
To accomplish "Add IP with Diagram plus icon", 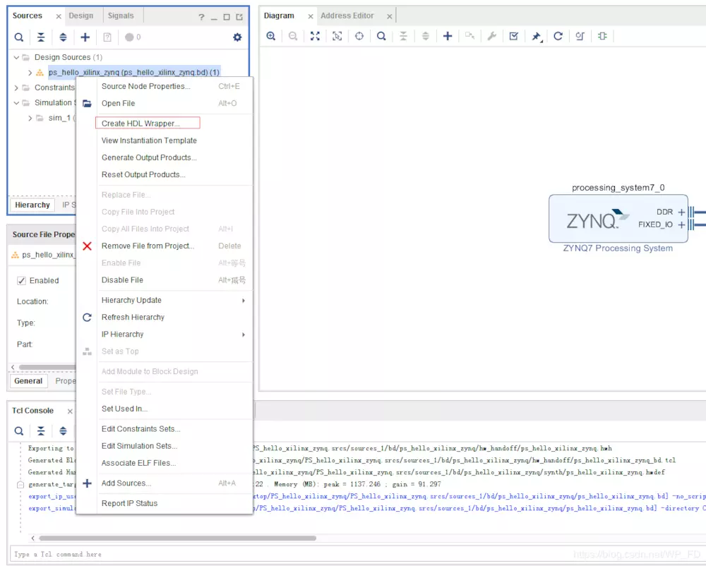I will [x=448, y=36].
